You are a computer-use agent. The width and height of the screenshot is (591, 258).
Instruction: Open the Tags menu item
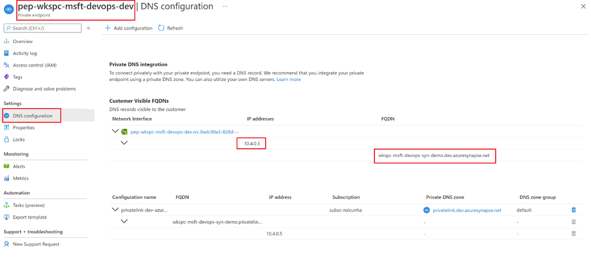tap(18, 77)
